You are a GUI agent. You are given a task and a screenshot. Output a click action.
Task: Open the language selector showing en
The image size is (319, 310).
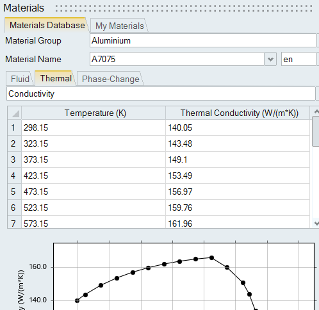(x=299, y=59)
